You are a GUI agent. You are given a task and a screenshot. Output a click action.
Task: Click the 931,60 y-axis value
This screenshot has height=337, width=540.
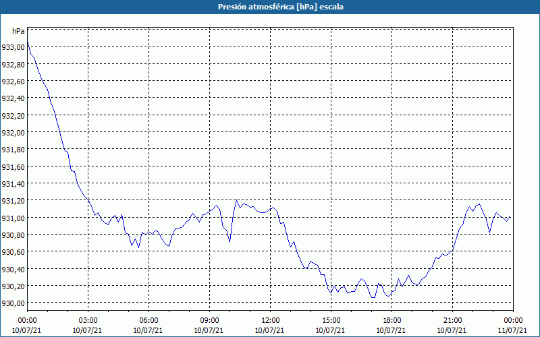coord(13,166)
